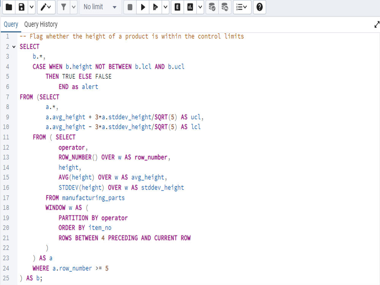Rollback the transaction
Screen dimensions: 380x285
tap(225, 7)
